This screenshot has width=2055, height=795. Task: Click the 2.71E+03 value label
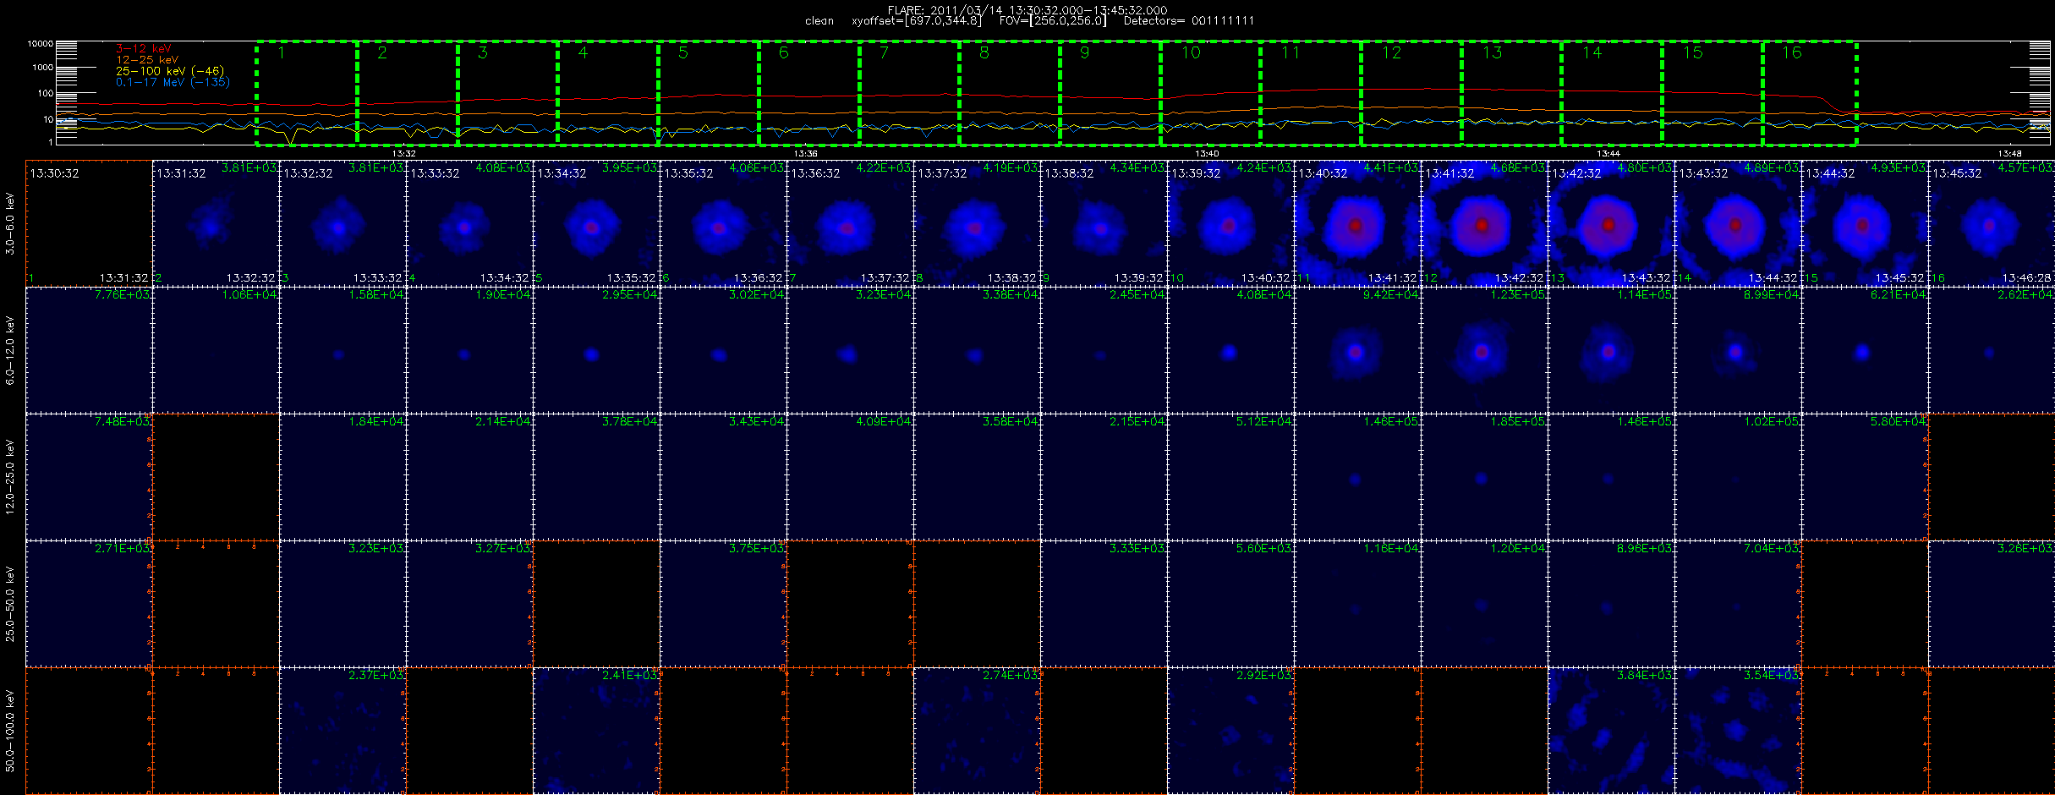click(x=123, y=548)
